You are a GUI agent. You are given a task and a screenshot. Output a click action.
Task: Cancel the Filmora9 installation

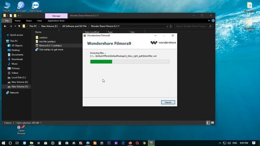point(168,102)
